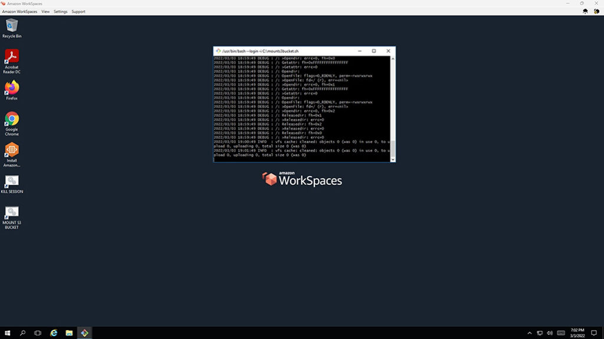The image size is (604, 339).
Task: Select the MOUNT S3 BUCKET shortcut
Action: [12, 218]
